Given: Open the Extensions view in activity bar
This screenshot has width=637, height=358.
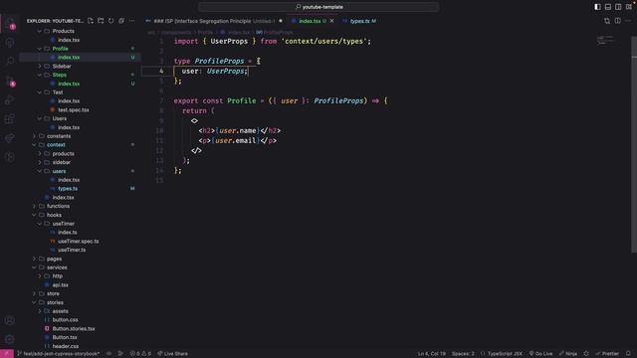Looking at the screenshot, I should coord(10,119).
